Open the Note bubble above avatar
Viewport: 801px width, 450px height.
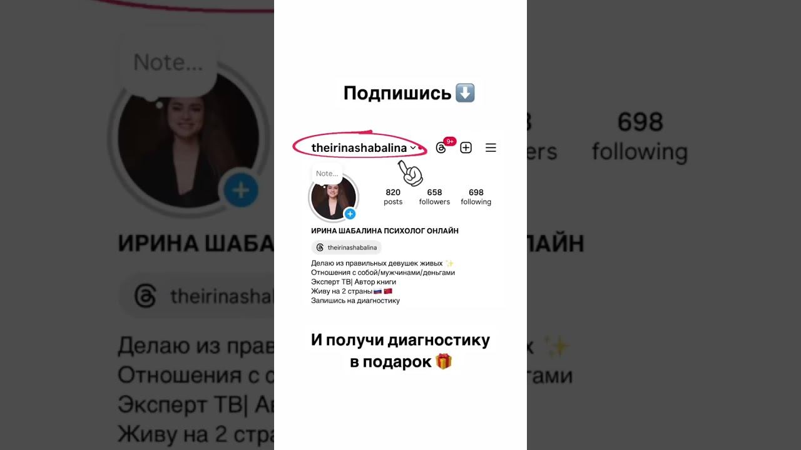(327, 174)
